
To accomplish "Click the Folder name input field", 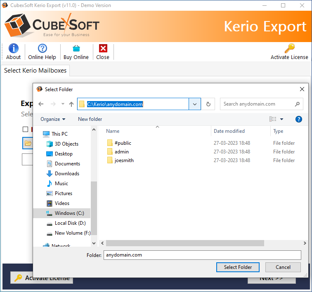I will pos(202,255).
